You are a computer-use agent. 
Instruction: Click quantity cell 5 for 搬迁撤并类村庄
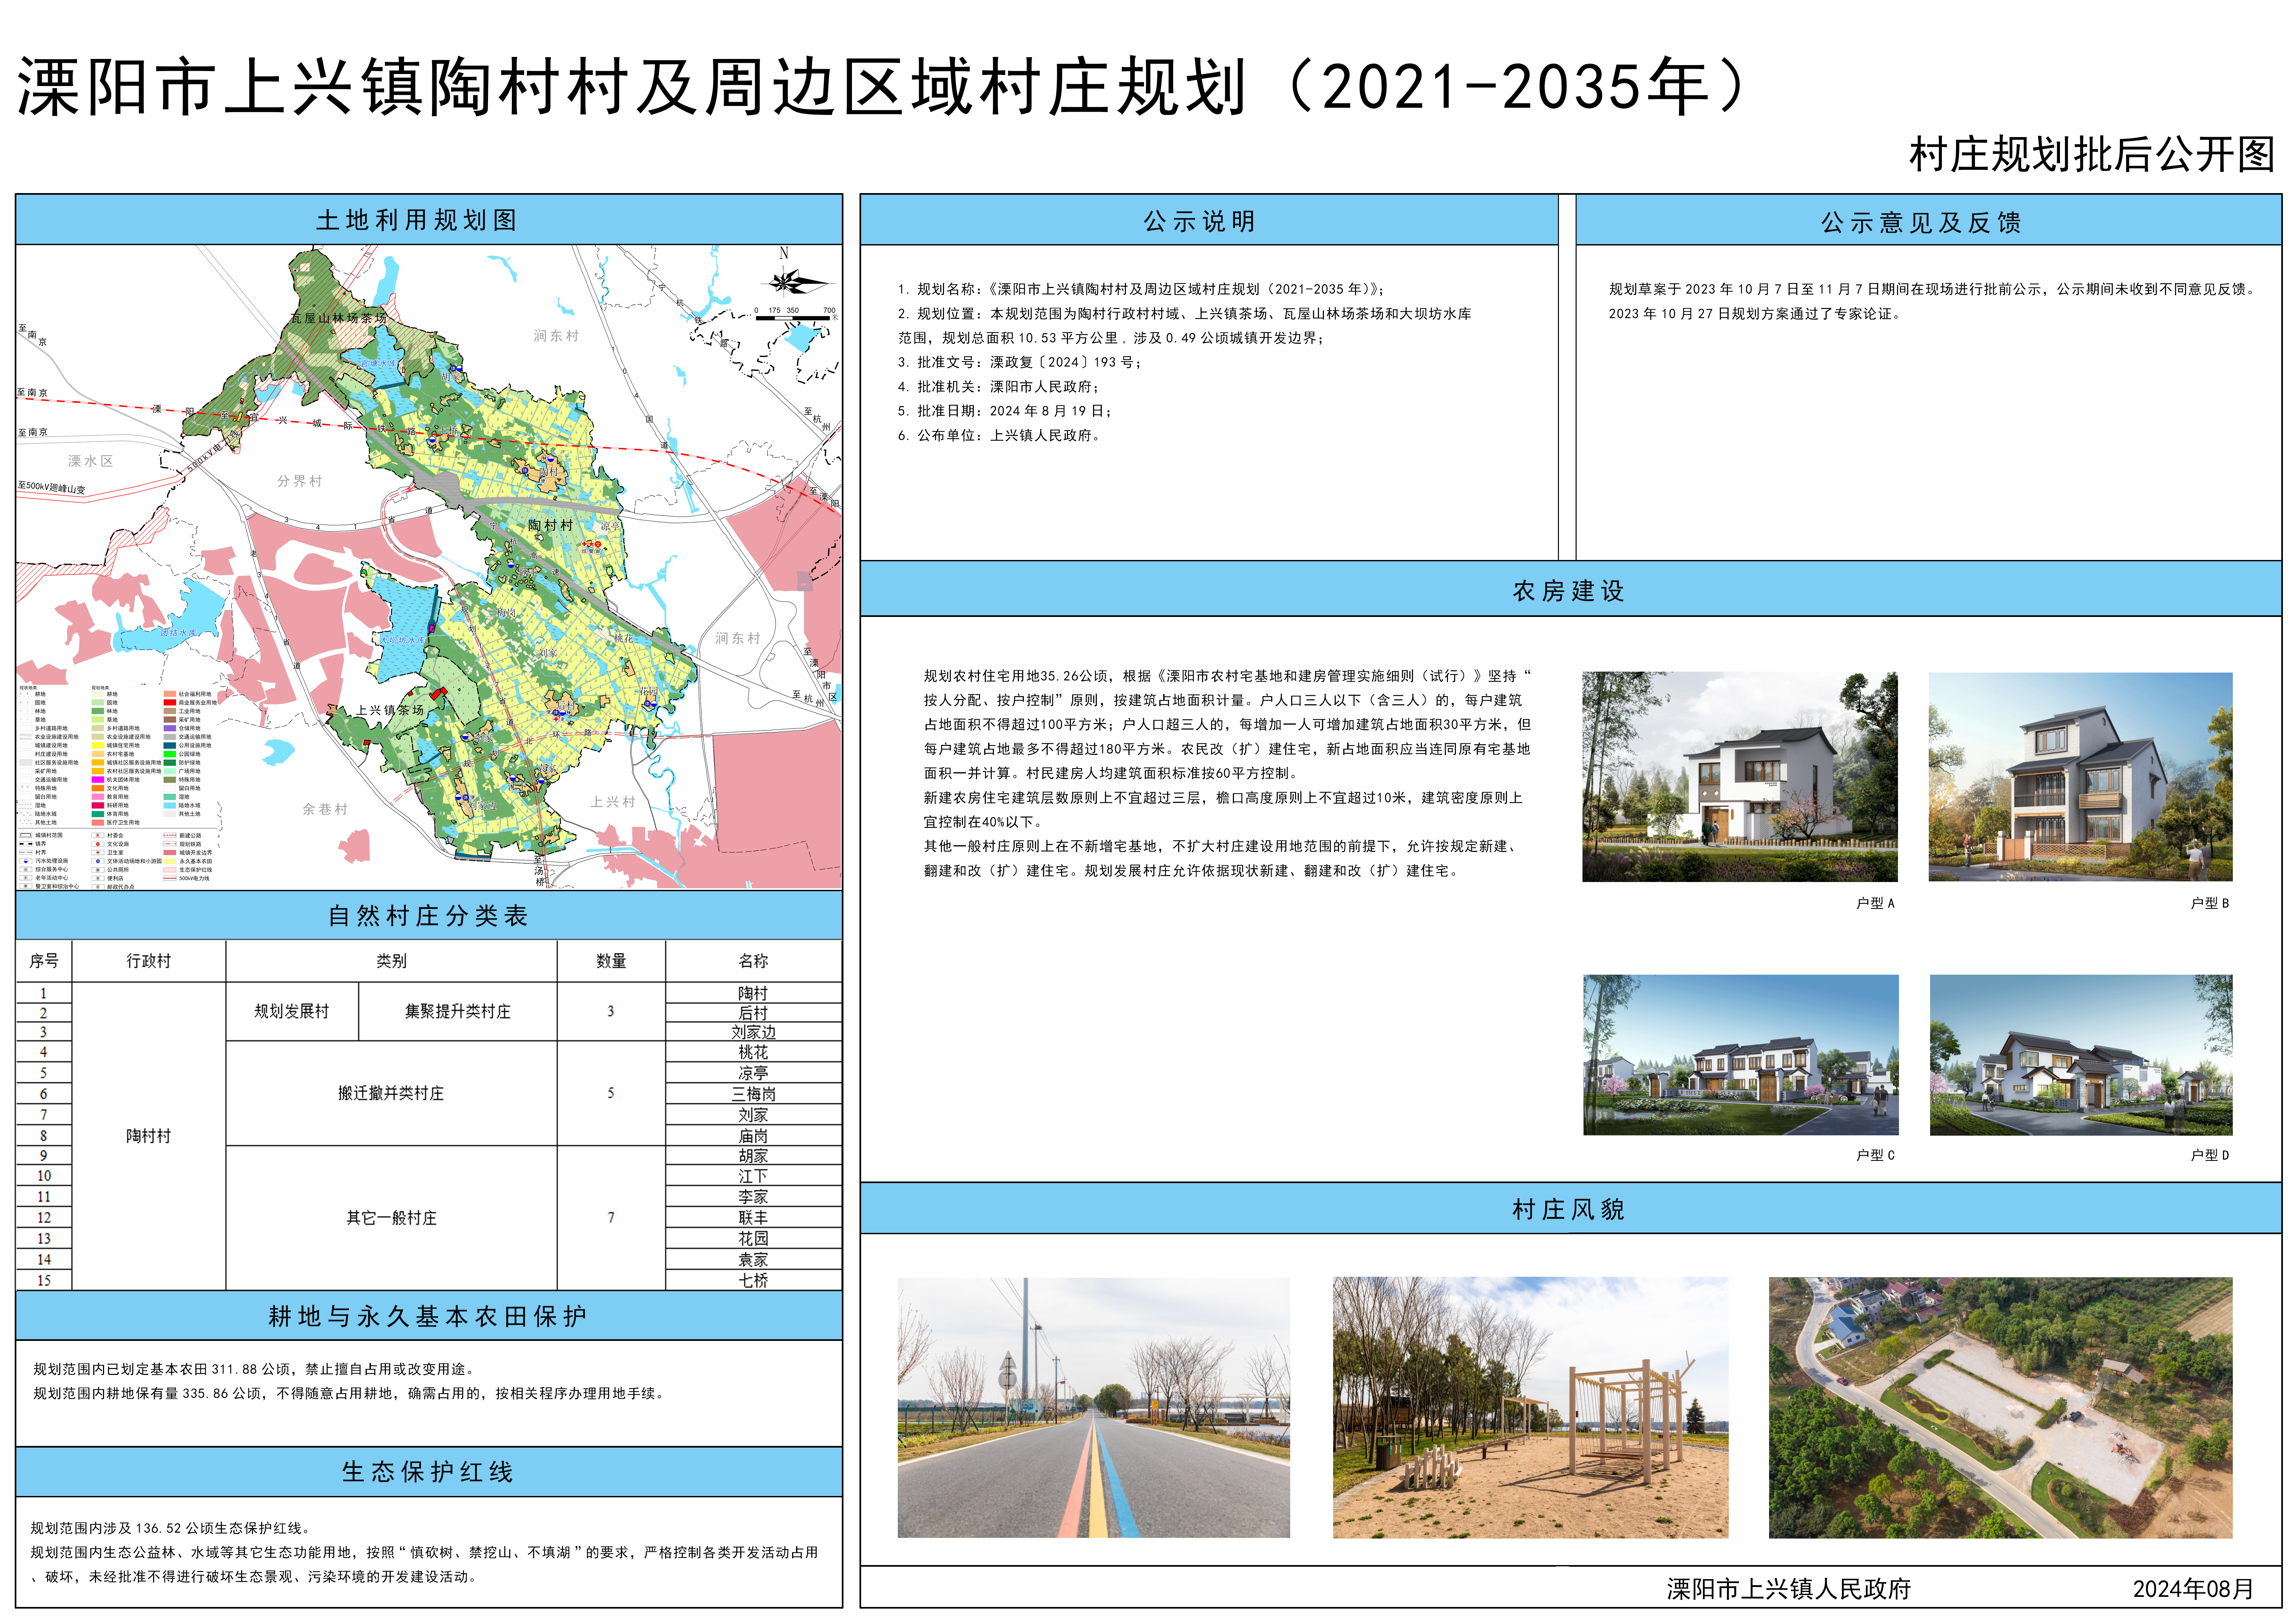click(611, 1093)
